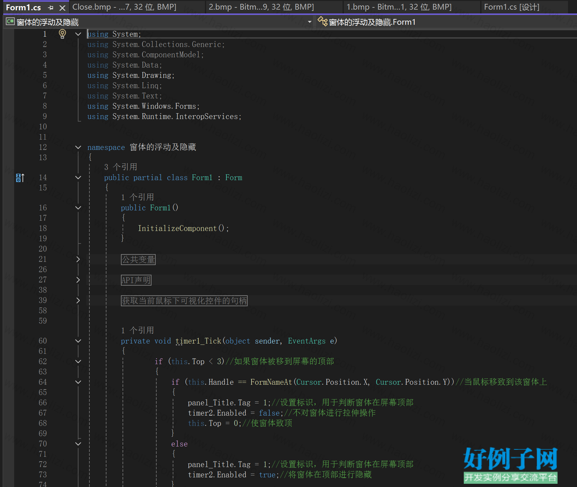This screenshot has width=577, height=487.
Task: Click the C# project icon in navigation bar
Action: (x=10, y=22)
